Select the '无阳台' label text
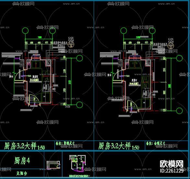The width and height of the screenshot is (190, 179). 22,173
